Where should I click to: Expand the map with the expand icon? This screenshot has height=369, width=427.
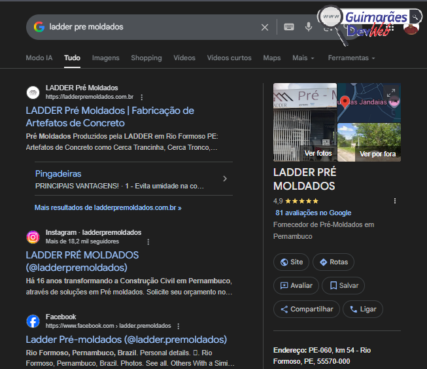coord(391,93)
